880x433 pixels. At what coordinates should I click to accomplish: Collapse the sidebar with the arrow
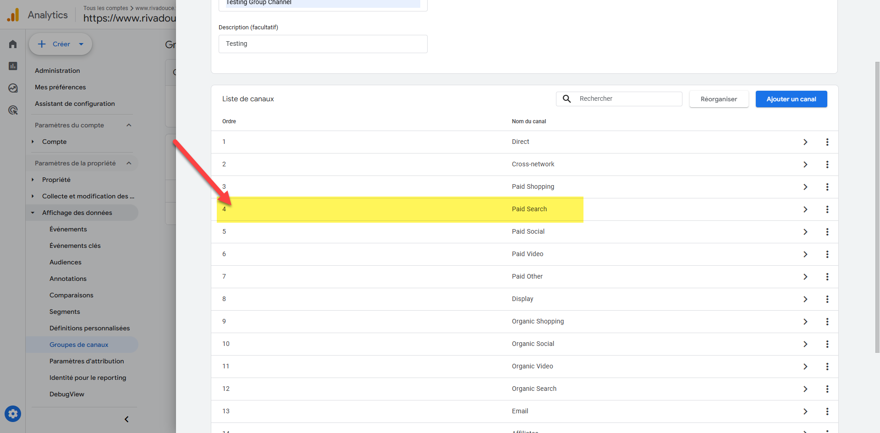click(126, 419)
